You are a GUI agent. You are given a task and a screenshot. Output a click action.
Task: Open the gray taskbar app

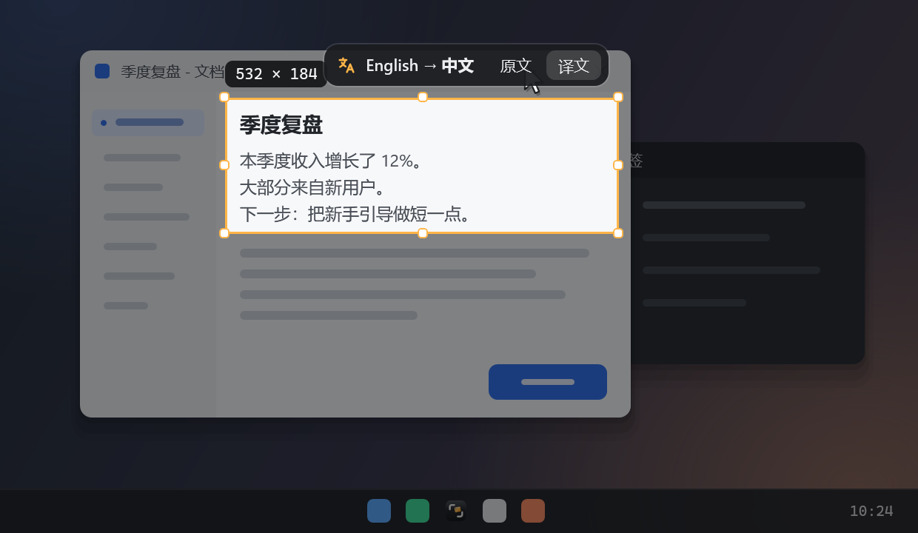[x=495, y=511]
